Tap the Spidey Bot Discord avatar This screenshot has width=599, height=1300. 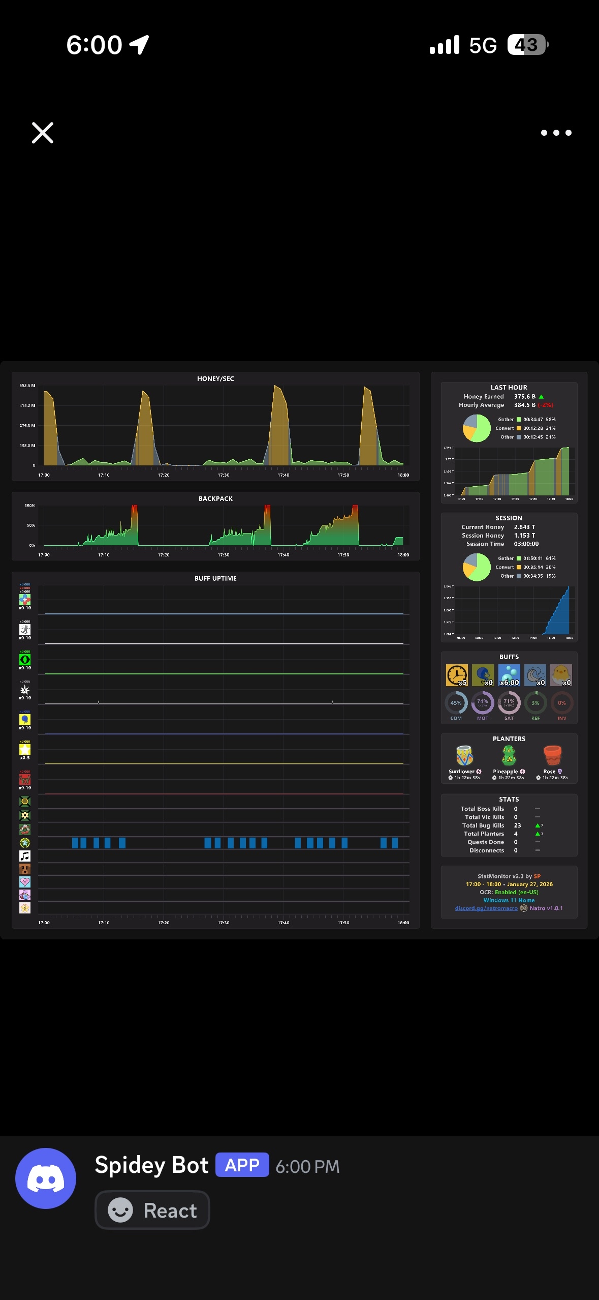46,1178
